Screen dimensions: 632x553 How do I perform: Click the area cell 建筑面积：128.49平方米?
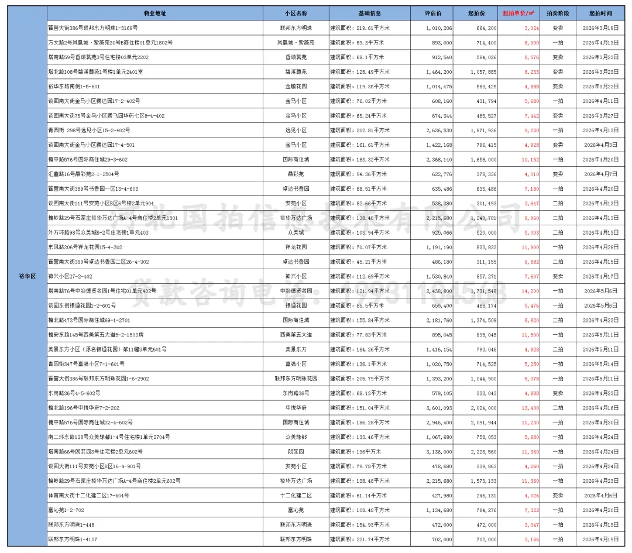[x=370, y=72]
